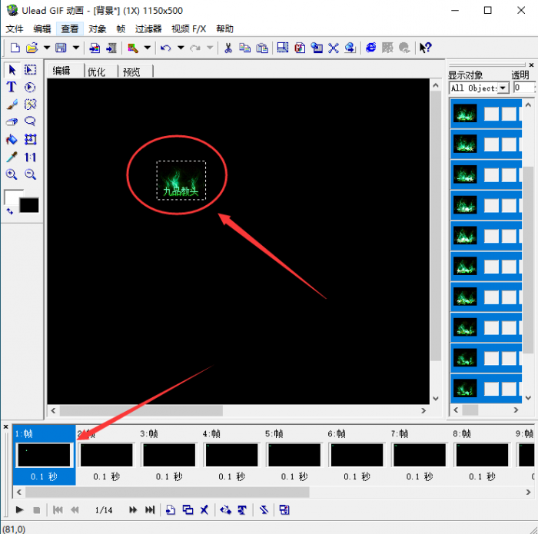Choose the Eyedropper color picker tool
This screenshot has width=538, height=534.
12,157
